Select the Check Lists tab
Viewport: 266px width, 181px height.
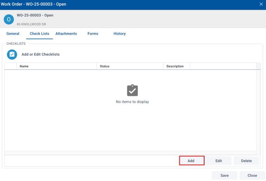[39, 34]
